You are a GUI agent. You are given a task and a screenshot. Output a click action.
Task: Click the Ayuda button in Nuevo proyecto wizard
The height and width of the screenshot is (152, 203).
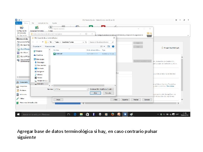point(58,100)
